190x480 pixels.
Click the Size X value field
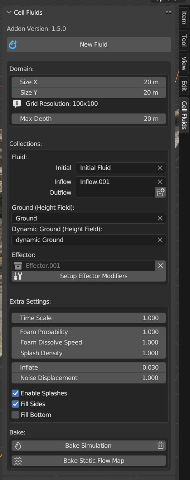(89, 82)
